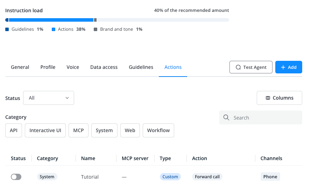Image resolution: width=312 pixels, height=187 pixels.
Task: Click the magnifier icon in Search field
Action: click(x=226, y=117)
